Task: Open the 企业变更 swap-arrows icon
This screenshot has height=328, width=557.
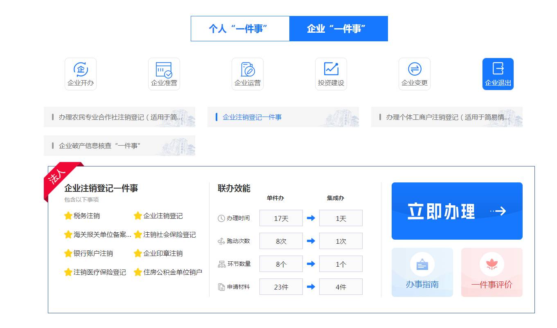Action: tap(415, 74)
